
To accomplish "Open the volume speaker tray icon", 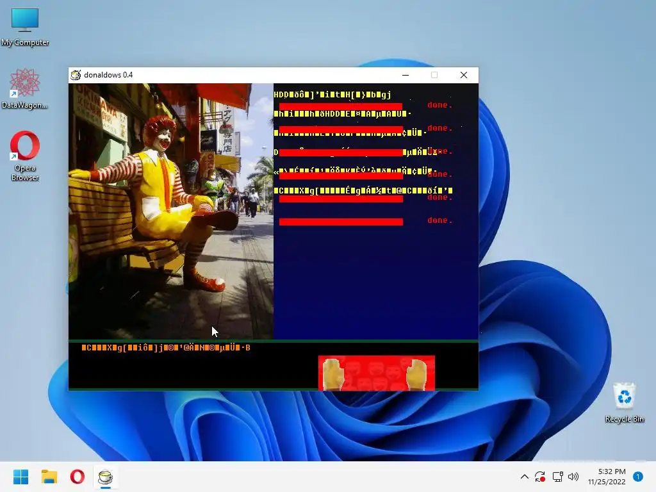I will point(573,477).
